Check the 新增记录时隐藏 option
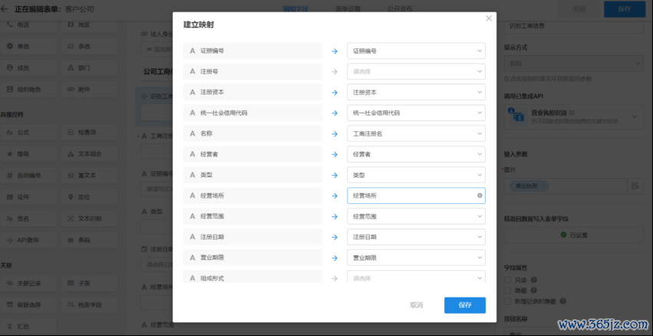Screen dimensions: 653x336 pos(507,300)
